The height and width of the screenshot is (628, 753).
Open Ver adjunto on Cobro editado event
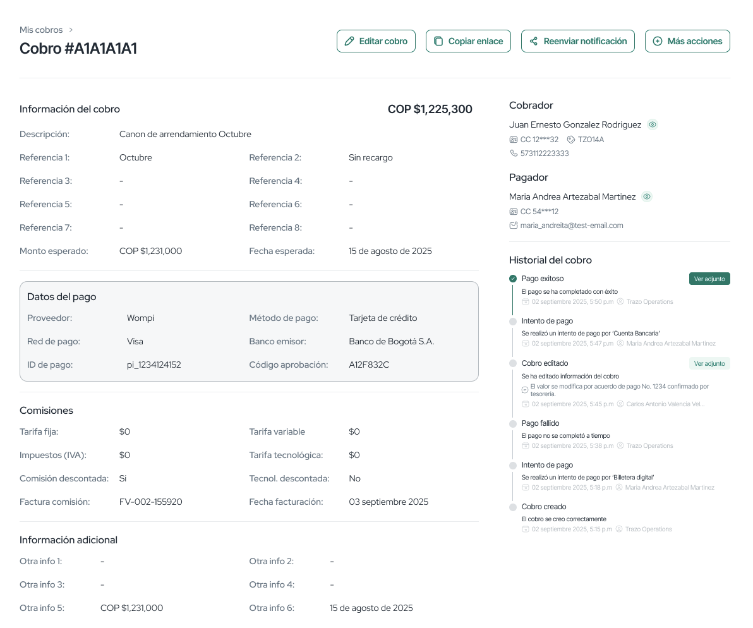pos(709,363)
